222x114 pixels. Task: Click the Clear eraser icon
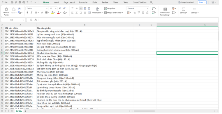(x=65, y=13)
